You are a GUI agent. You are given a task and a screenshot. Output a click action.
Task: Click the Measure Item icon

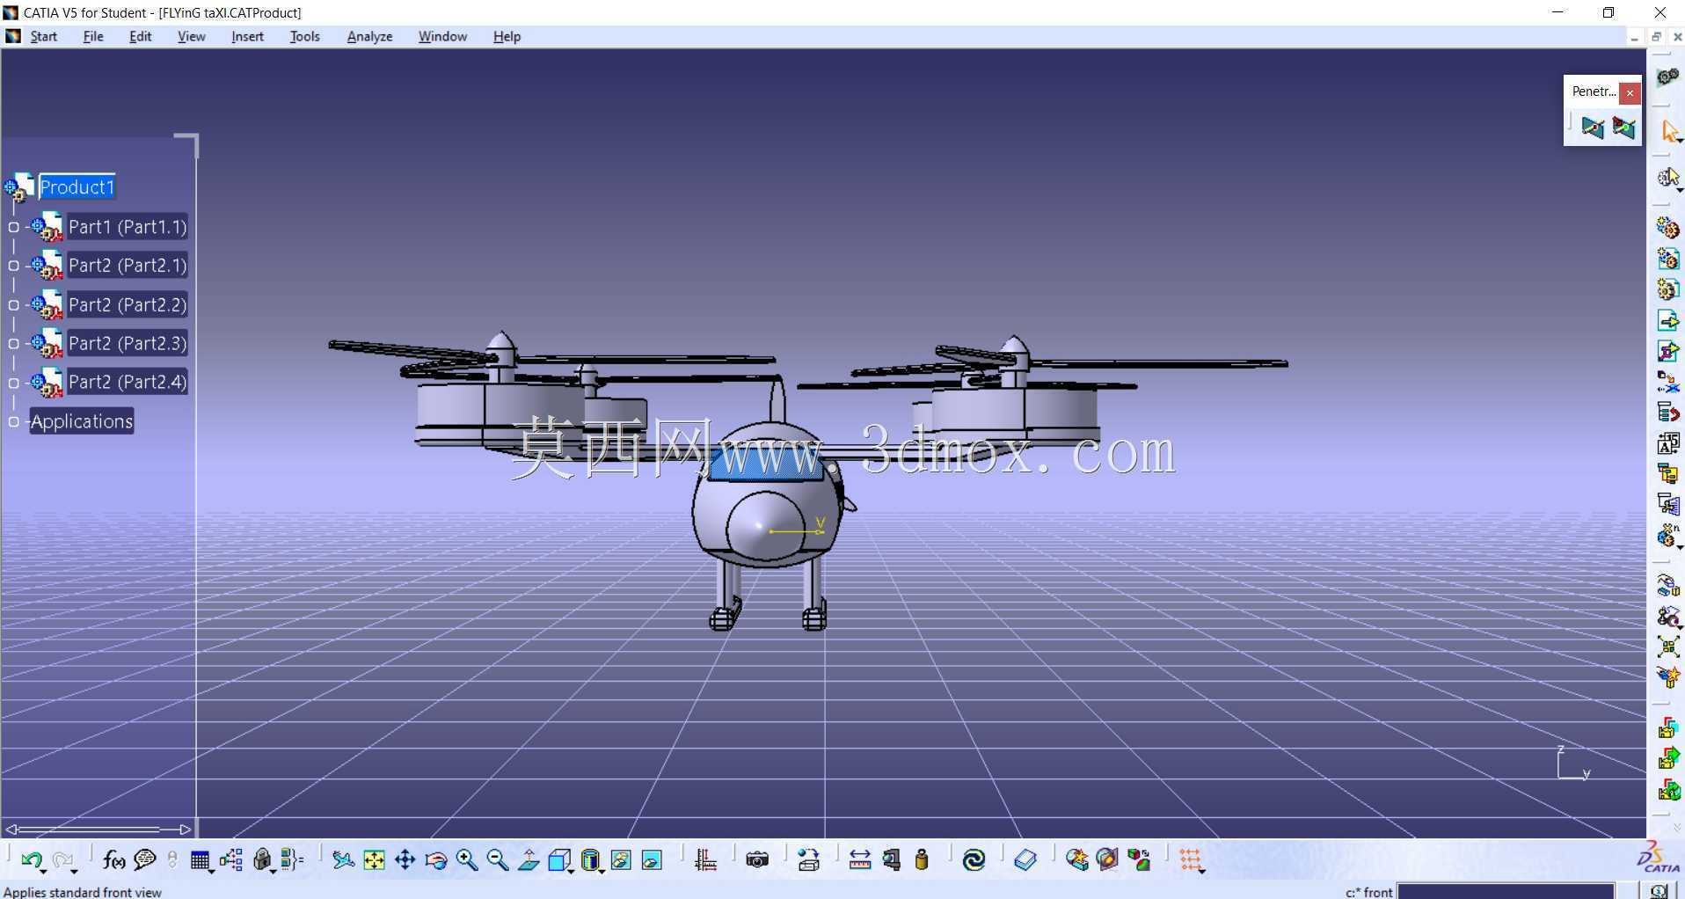click(891, 860)
